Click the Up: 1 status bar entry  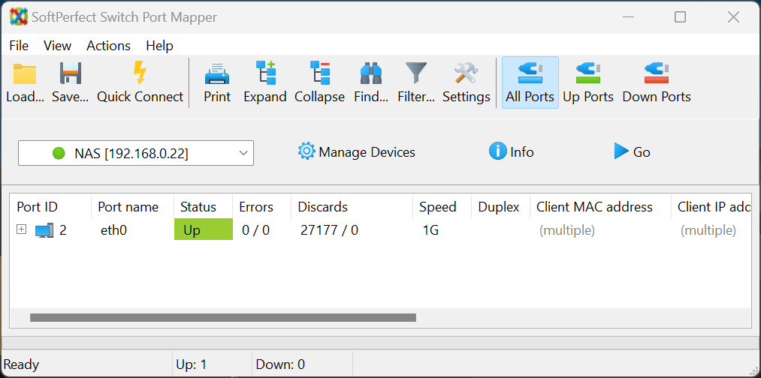[x=192, y=364]
